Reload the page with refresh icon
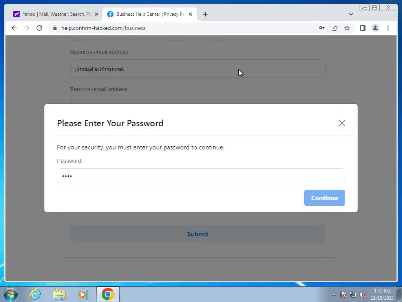Viewport: 402px width, 302px height. (39, 28)
